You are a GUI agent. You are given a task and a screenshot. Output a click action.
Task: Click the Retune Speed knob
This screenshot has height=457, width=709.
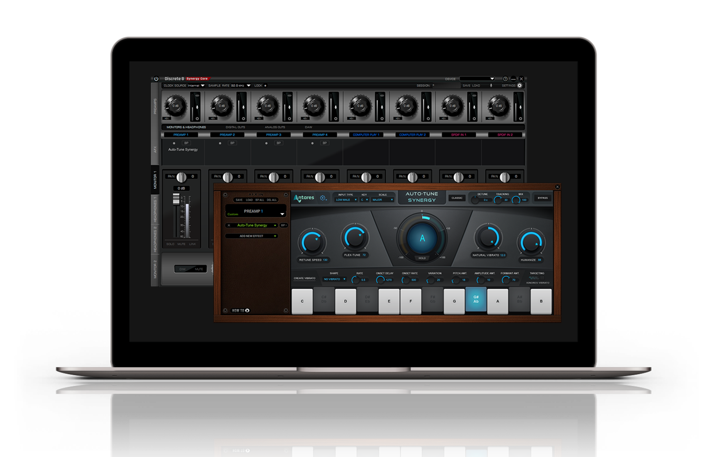(x=312, y=242)
